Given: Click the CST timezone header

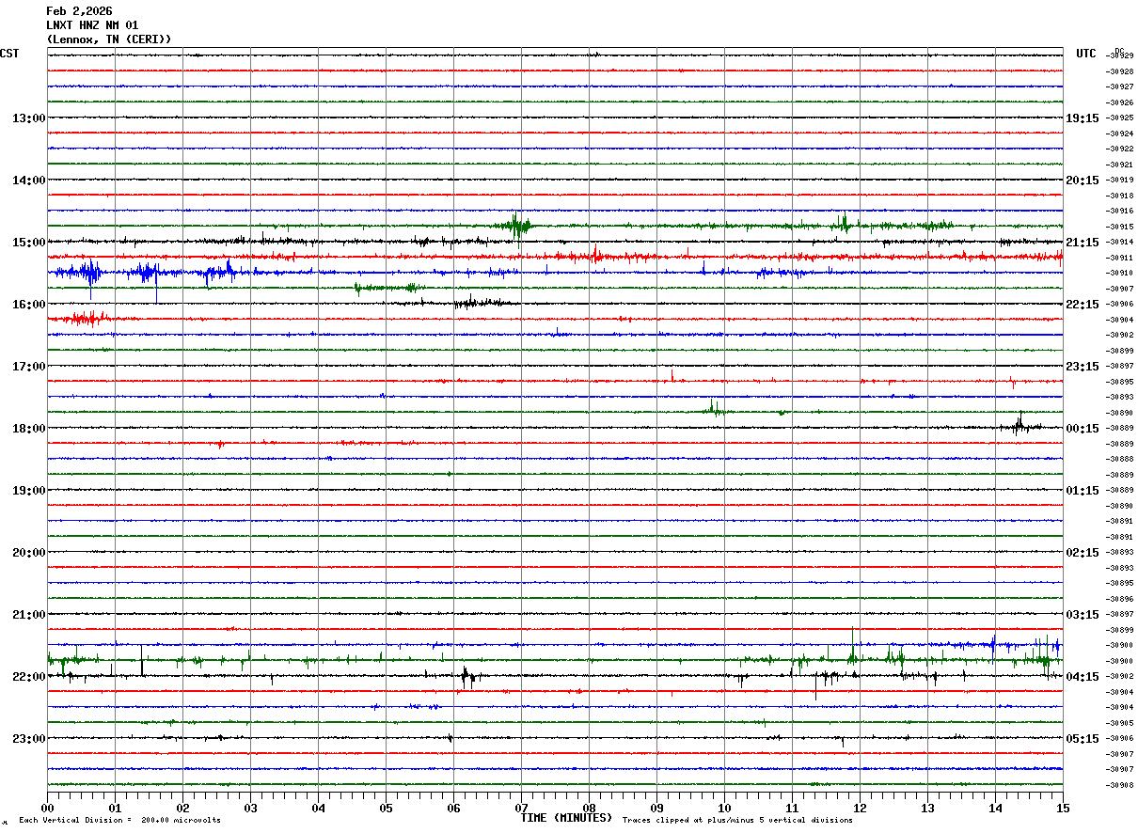Looking at the screenshot, I should point(9,54).
